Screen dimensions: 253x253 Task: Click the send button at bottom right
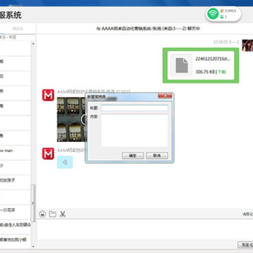(245, 245)
